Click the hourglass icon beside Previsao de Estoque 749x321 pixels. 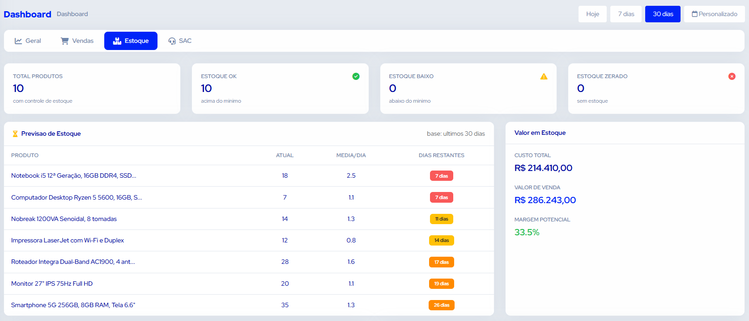coord(15,133)
